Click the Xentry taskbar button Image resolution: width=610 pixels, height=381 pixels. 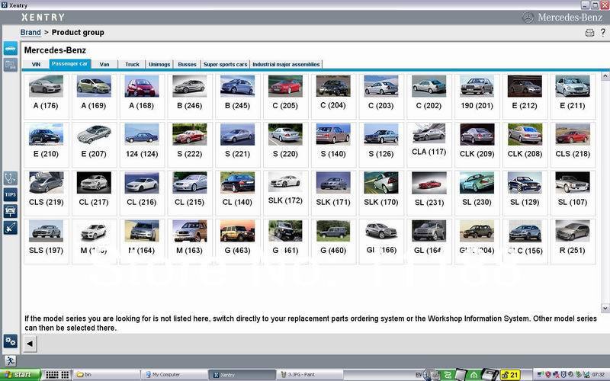click(242, 375)
